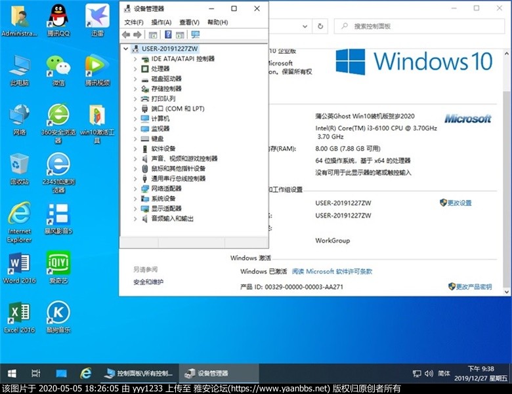Click the refresh button in Control Panel
The image size is (512, 394).
(x=320, y=26)
